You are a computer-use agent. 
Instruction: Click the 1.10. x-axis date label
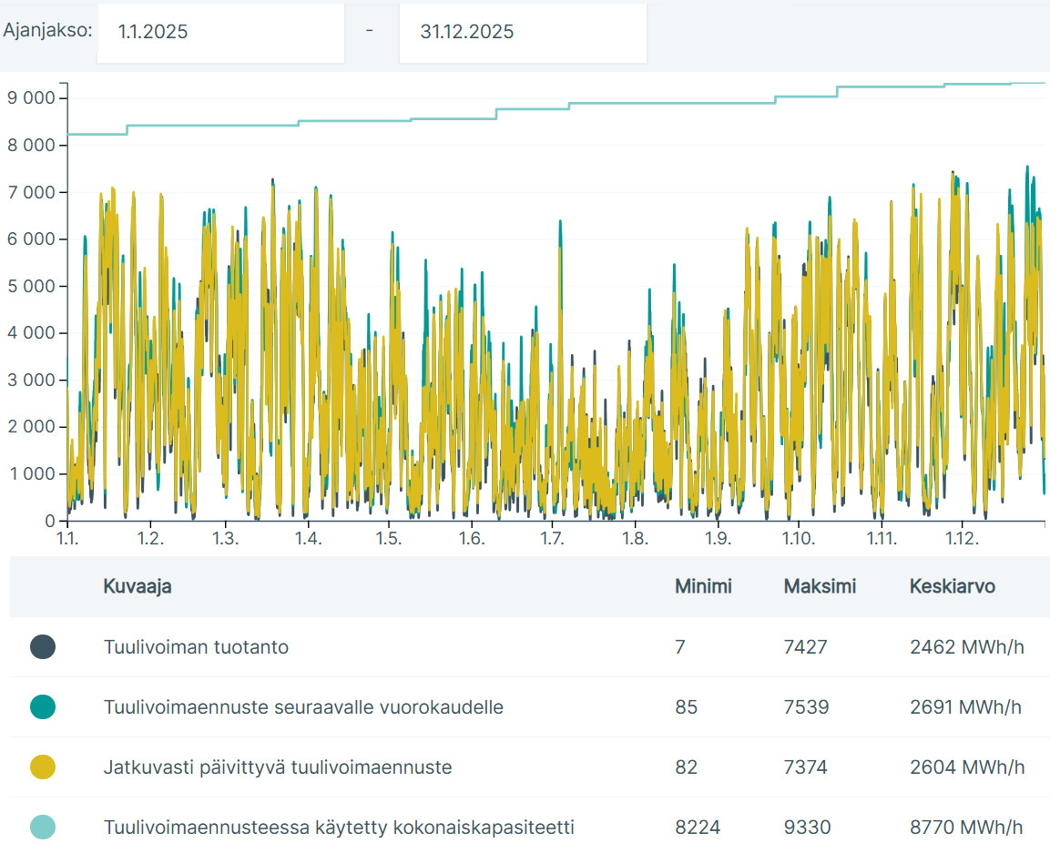pyautogui.click(x=798, y=539)
